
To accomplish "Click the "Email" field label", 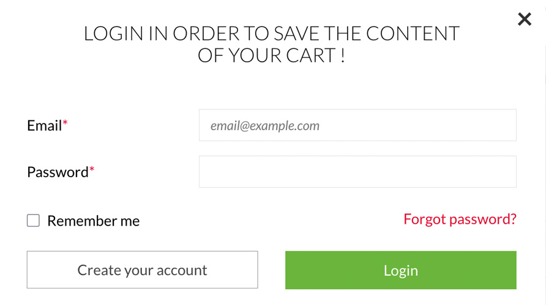I will pyautogui.click(x=44, y=125).
